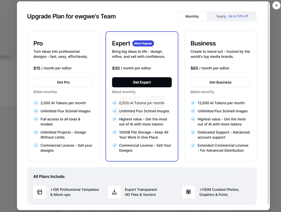
Task: Click checkmark beside 100GB File Storage
Action: click(x=115, y=132)
